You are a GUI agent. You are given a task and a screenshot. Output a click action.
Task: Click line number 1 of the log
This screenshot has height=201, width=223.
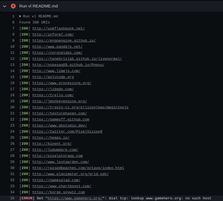click(13, 16)
